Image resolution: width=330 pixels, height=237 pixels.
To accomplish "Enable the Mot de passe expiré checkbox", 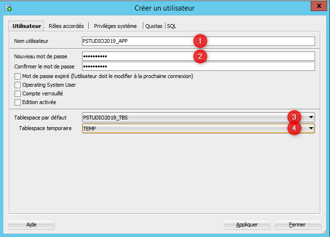I will click(18, 76).
